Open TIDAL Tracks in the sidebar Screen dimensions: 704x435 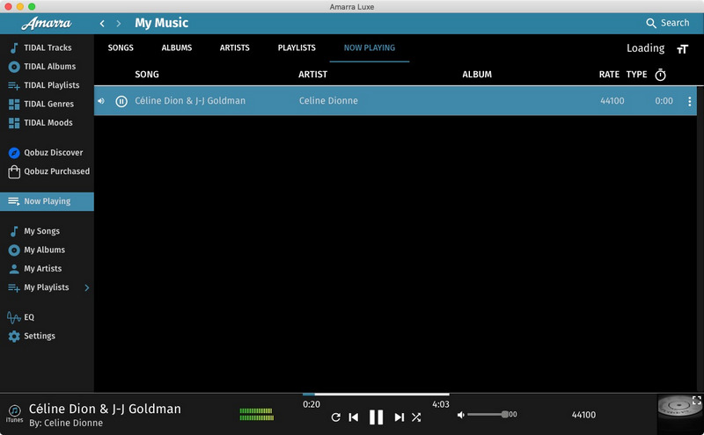[48, 47]
